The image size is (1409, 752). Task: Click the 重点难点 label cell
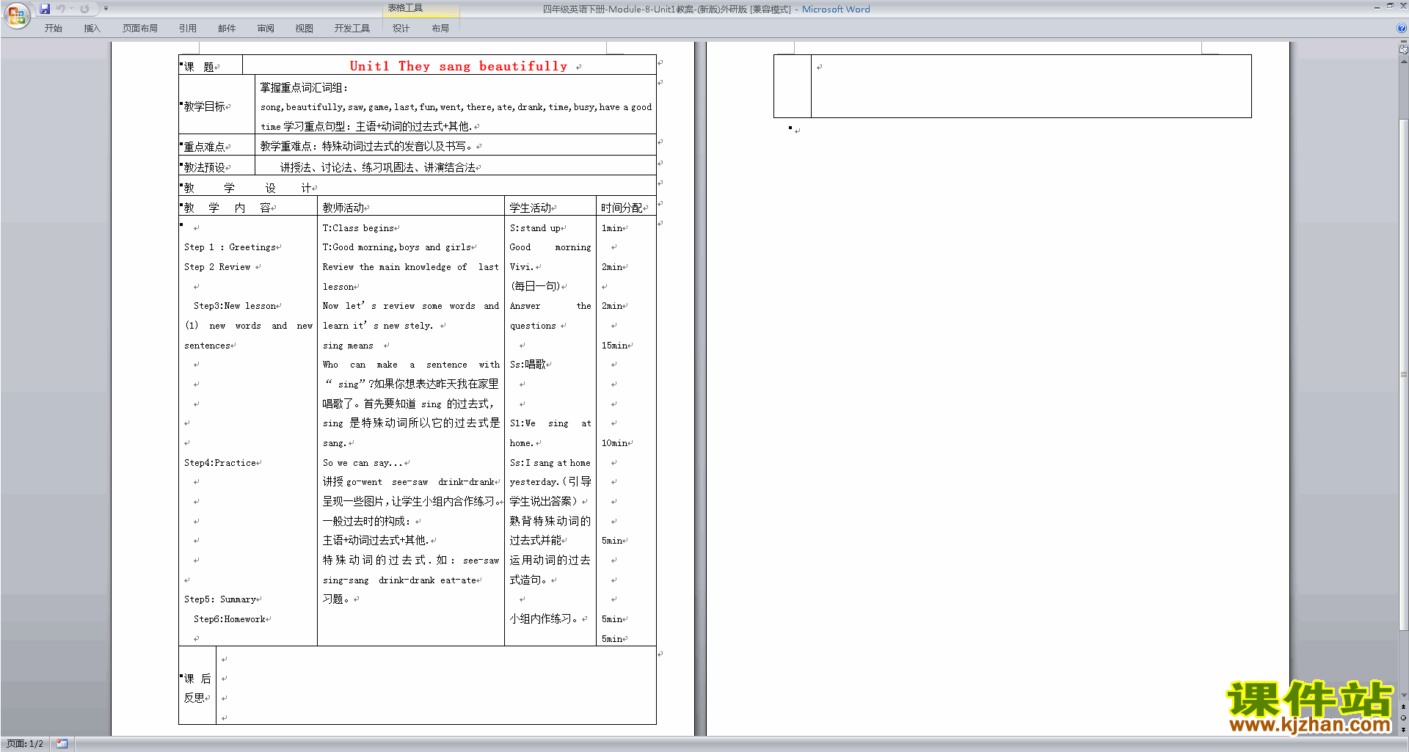pyautogui.click(x=216, y=146)
